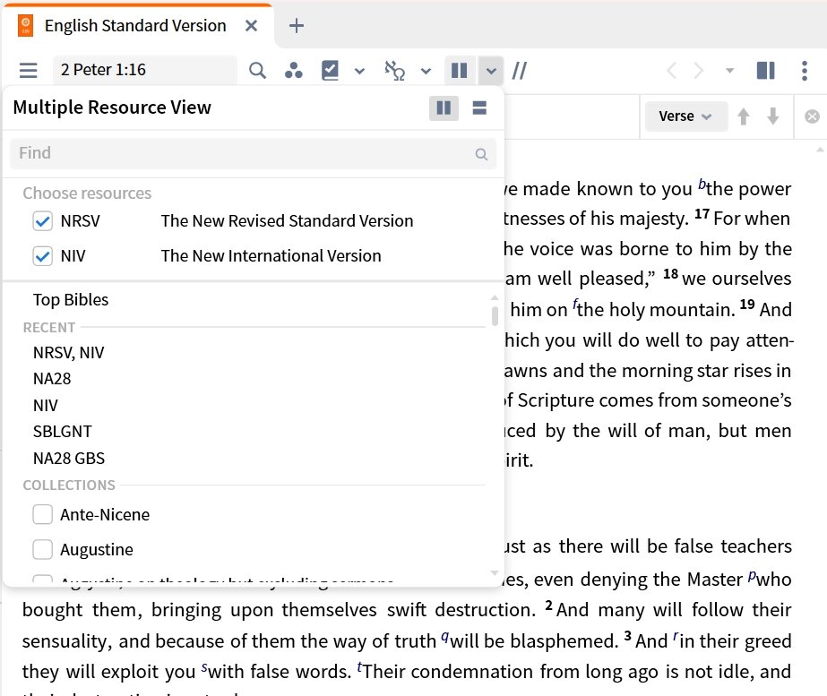
Task: Click the Augustine collection label
Action: [x=97, y=549]
